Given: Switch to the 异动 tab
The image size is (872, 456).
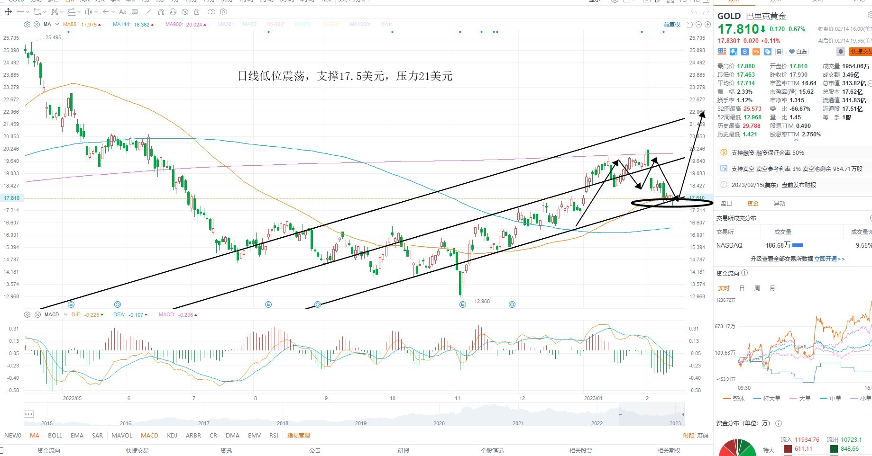Looking at the screenshot, I should (780, 204).
